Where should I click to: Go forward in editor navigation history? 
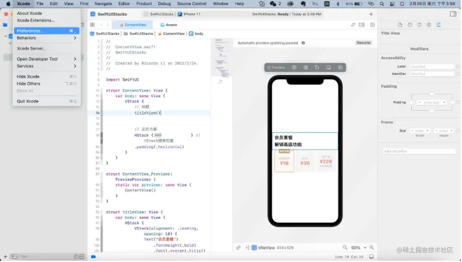[x=108, y=25]
